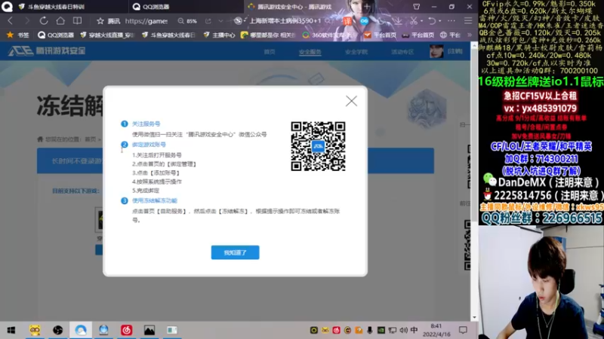Image resolution: width=604 pixels, height=339 pixels.
Task: Click the search box showing 上海新增本土病例
Action: [285, 21]
